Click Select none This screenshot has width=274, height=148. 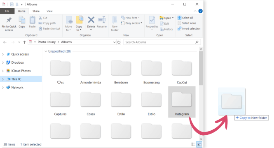(x=187, y=23)
